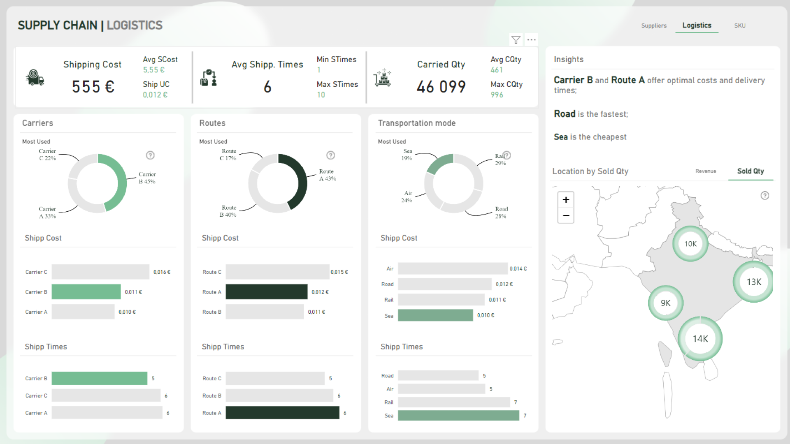
Task: Click Route C shipp times bar
Action: coord(275,378)
